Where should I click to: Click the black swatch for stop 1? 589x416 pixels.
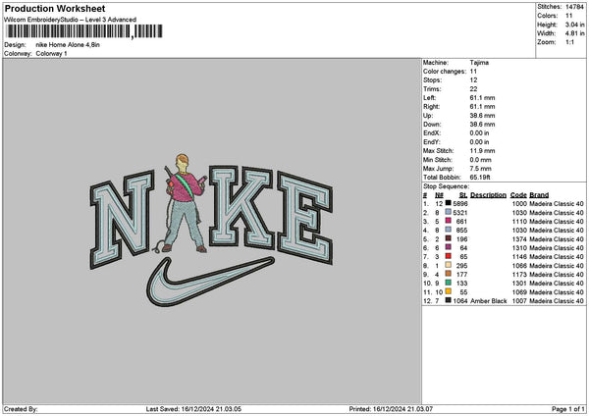[x=449, y=203]
